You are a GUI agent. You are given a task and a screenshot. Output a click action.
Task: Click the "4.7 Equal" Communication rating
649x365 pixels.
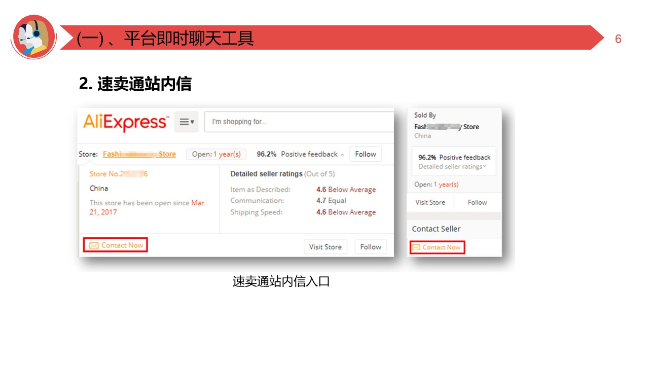click(331, 201)
